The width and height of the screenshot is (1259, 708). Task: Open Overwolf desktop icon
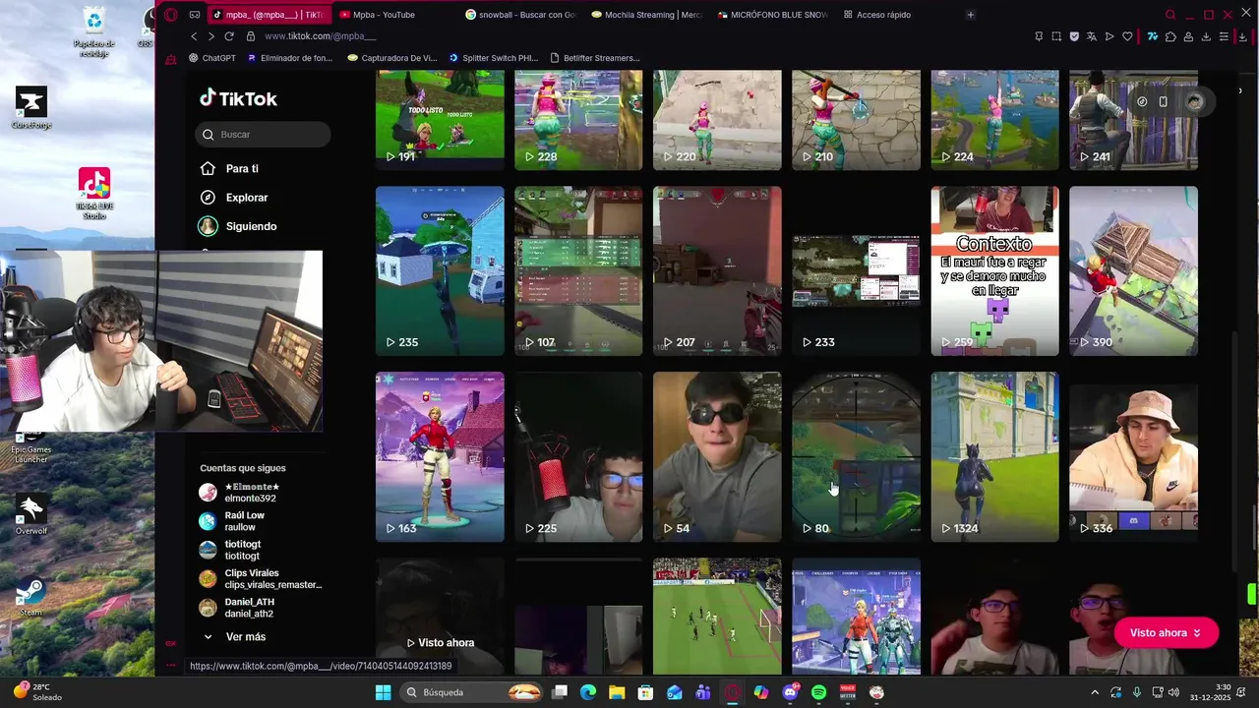(x=31, y=516)
